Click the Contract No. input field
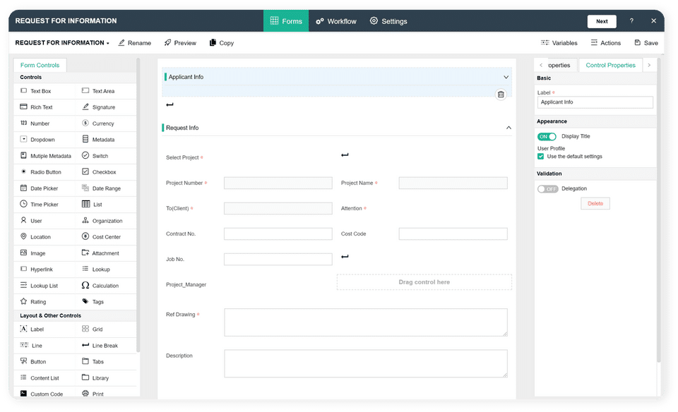Screen dimensions: 678x412 [278, 234]
